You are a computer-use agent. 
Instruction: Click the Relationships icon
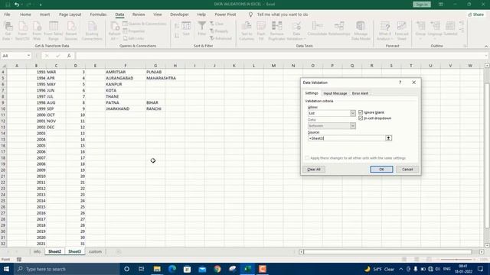[339, 29]
